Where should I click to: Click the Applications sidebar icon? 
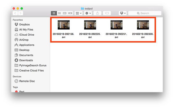[x=16, y=45]
